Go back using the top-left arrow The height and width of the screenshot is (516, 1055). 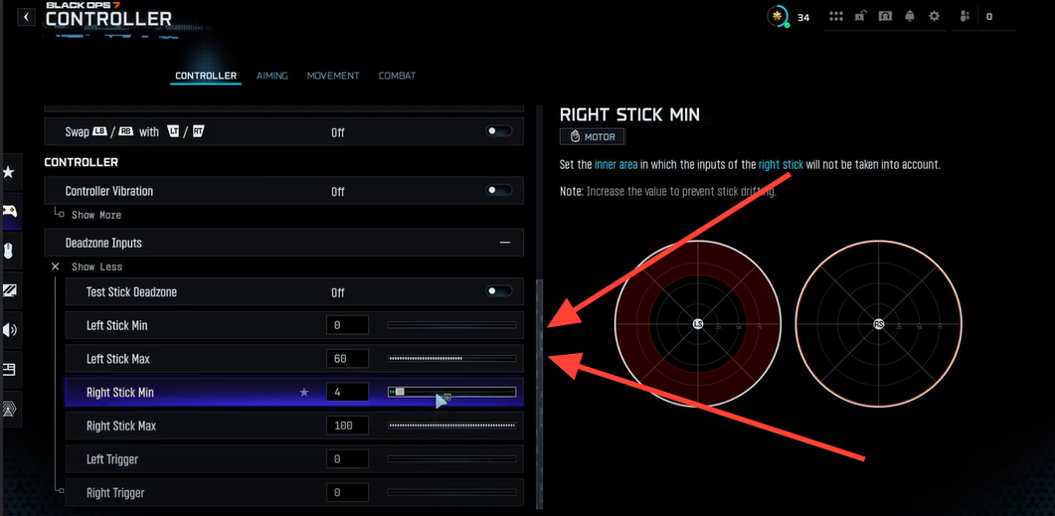tap(26, 17)
